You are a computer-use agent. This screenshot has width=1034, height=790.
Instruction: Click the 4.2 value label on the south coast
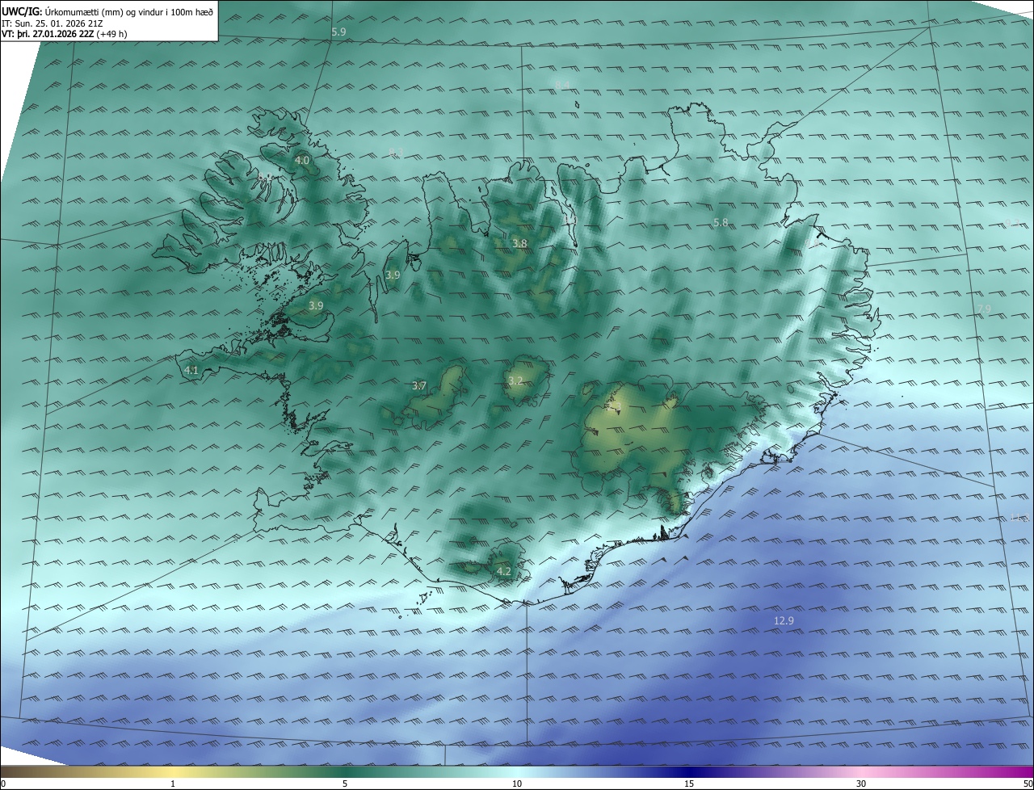pyautogui.click(x=503, y=571)
